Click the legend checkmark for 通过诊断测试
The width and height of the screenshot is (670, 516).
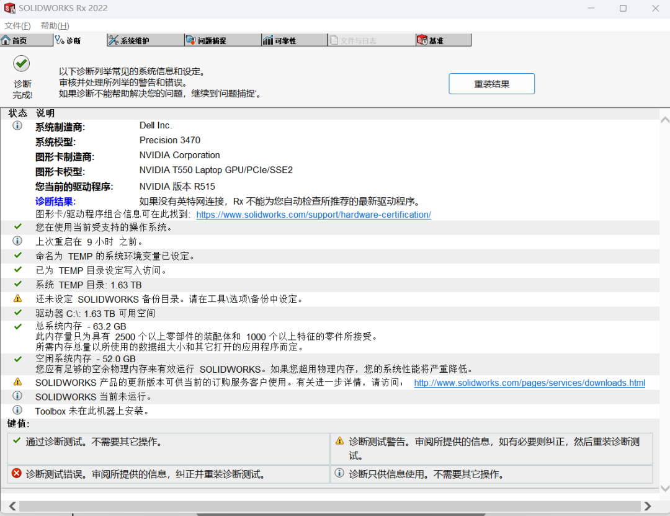tap(17, 440)
